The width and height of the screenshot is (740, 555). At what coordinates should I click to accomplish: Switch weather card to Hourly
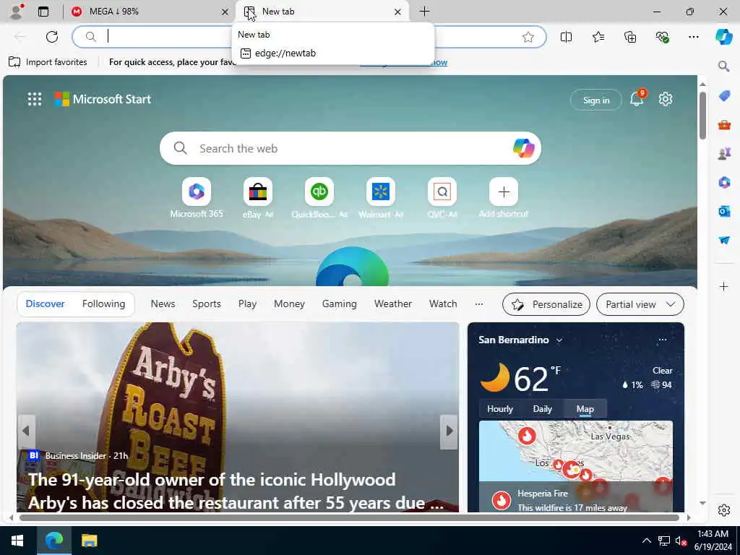pyautogui.click(x=500, y=409)
